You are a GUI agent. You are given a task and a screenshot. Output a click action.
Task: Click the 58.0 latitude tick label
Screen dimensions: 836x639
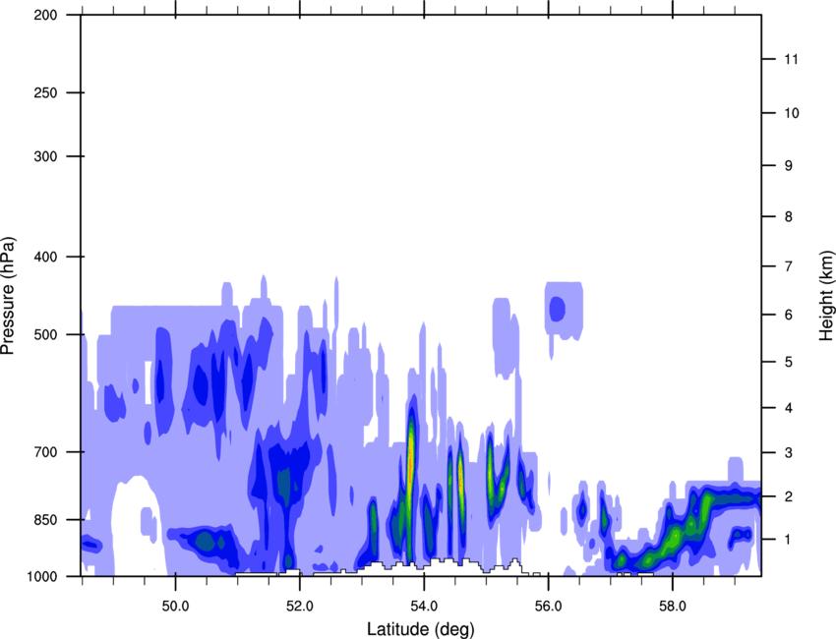pyautogui.click(x=672, y=602)
